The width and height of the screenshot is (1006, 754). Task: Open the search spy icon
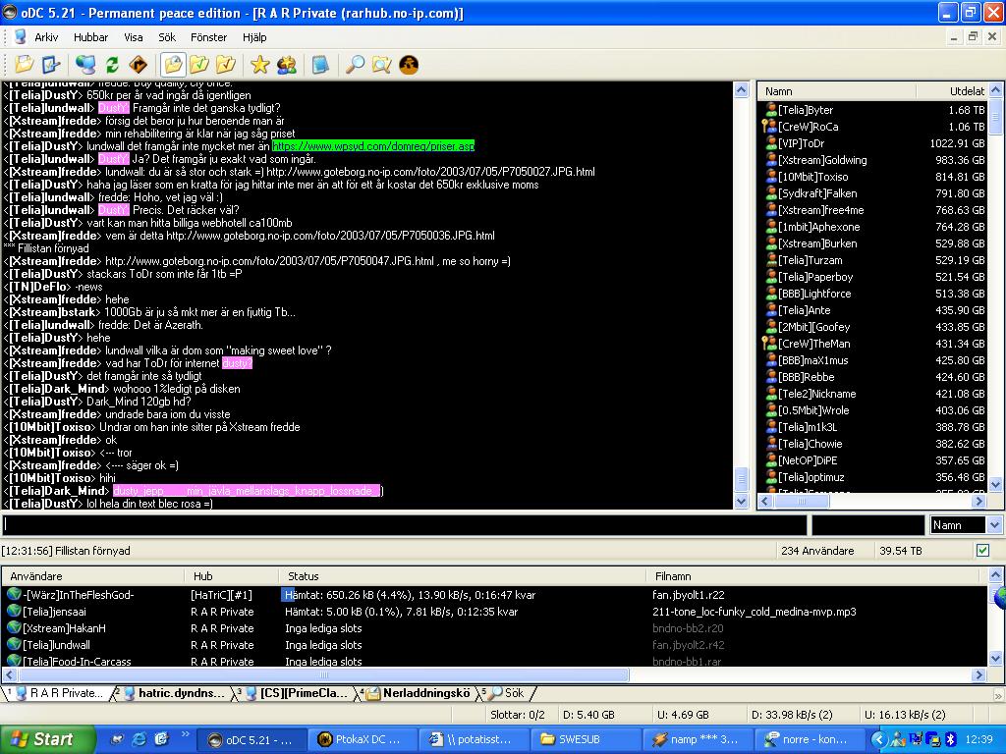point(381,65)
